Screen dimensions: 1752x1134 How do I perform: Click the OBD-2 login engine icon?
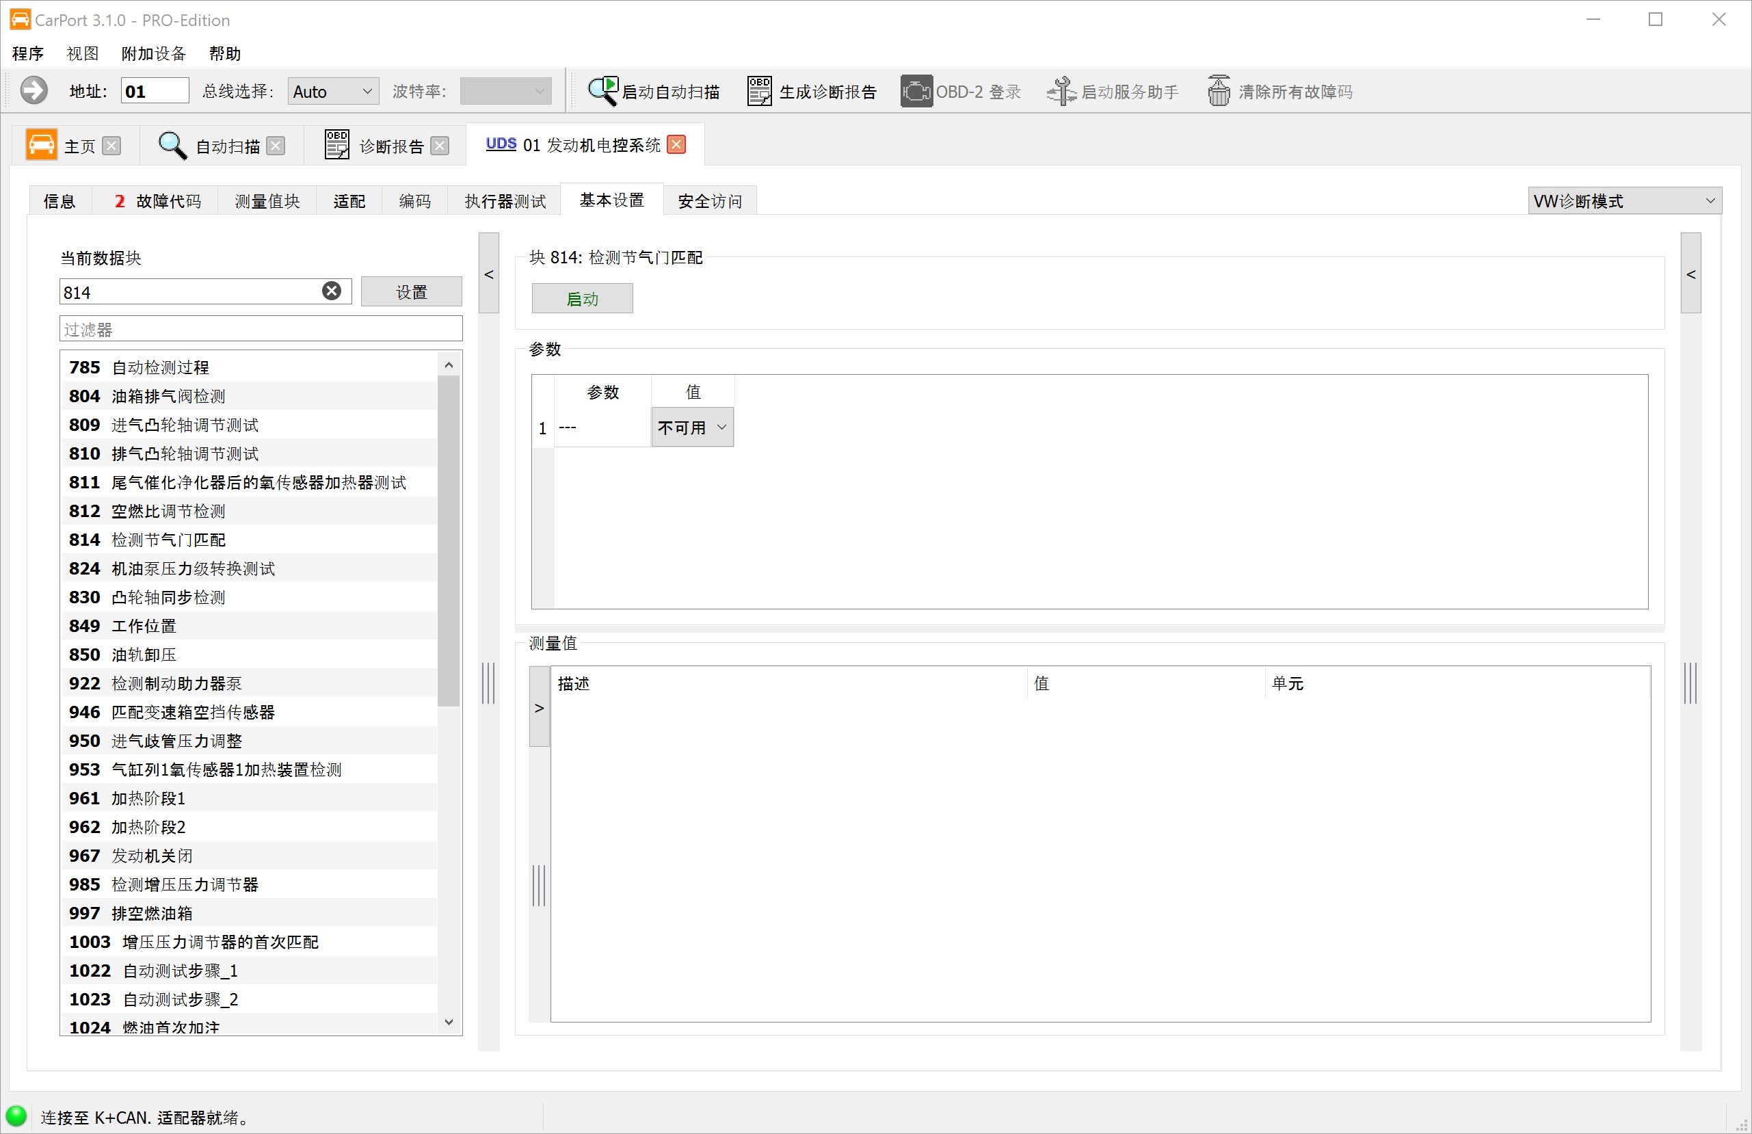click(916, 92)
